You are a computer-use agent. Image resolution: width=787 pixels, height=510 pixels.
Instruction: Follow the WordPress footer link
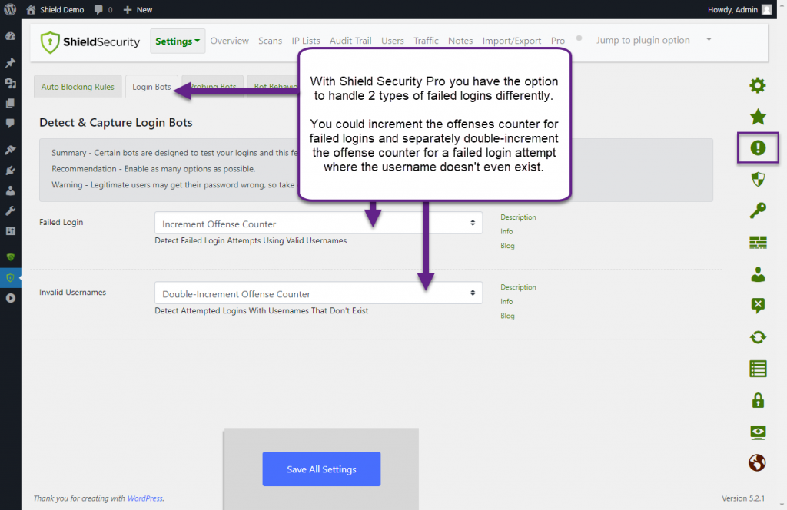pos(144,498)
